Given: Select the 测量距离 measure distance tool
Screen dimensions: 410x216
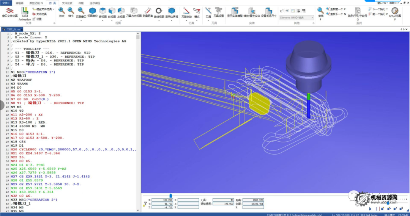Looking at the screenshot, I should click(x=147, y=11).
